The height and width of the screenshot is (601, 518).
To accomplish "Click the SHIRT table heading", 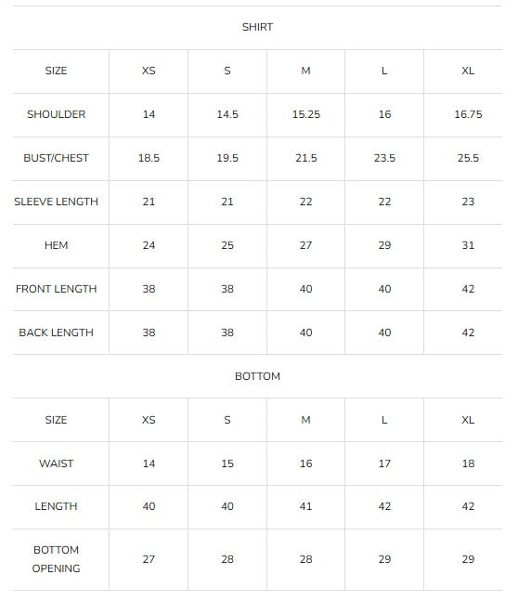I will (257, 27).
